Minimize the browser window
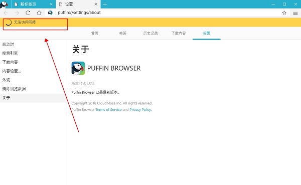 [x=273, y=4]
